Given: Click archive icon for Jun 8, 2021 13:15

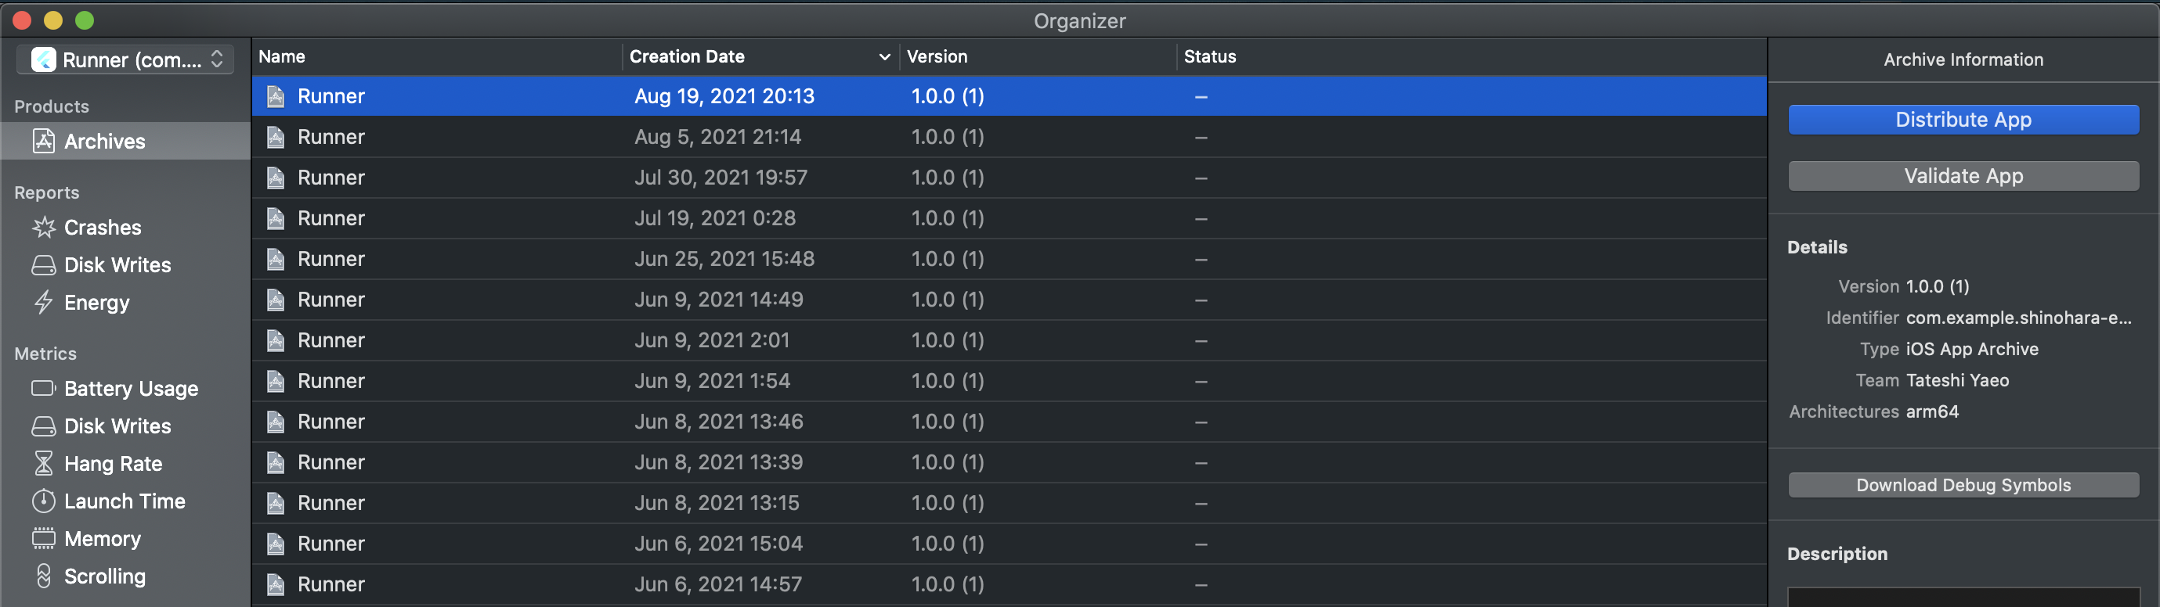Looking at the screenshot, I should 276,503.
